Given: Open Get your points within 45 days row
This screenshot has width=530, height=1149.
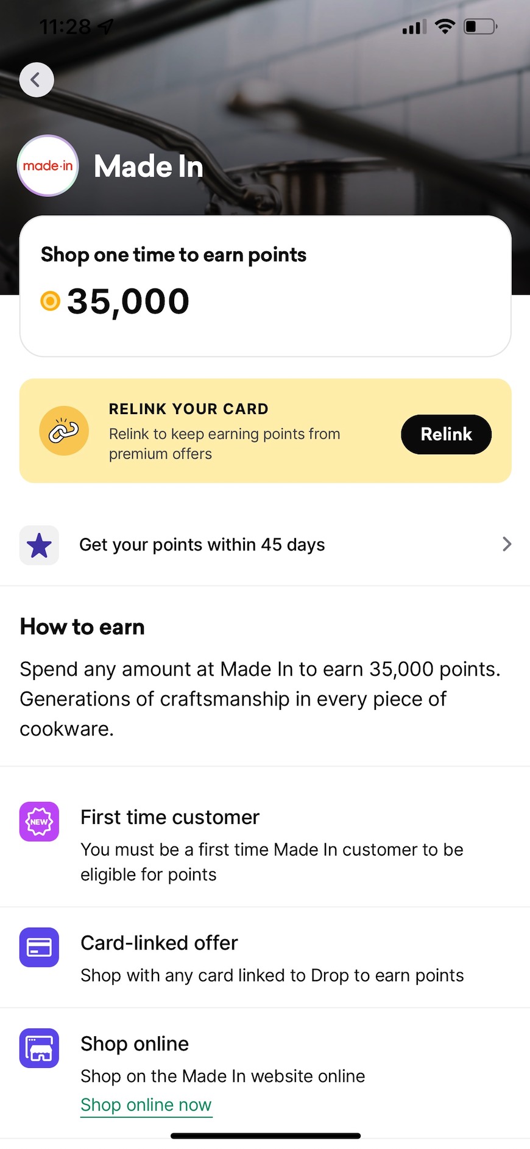Looking at the screenshot, I should [x=202, y=545].
